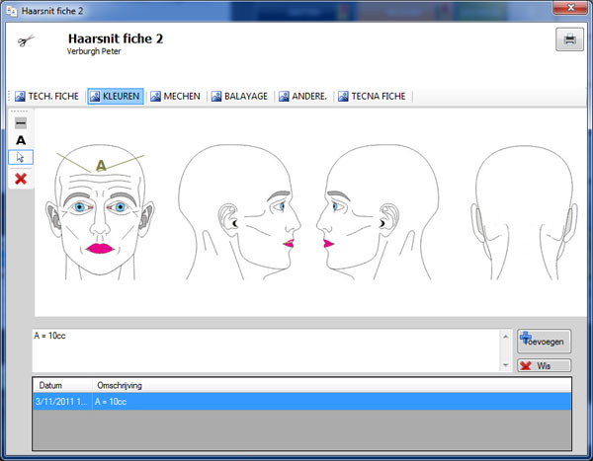Click the notes scrollbar up arrow
The height and width of the screenshot is (461, 593).
click(506, 336)
